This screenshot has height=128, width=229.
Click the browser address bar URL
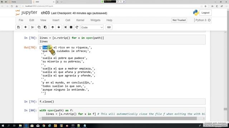39,6
